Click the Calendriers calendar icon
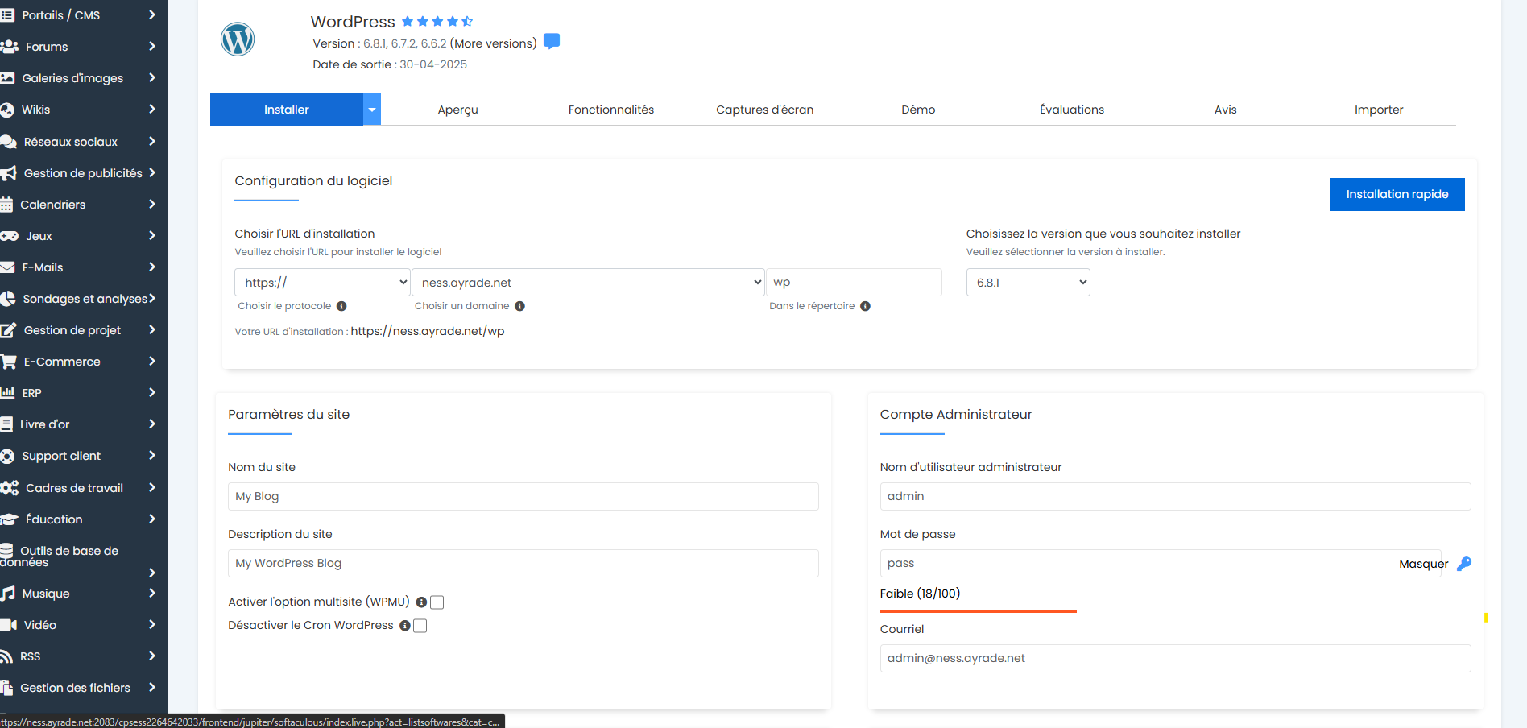 coord(6,205)
